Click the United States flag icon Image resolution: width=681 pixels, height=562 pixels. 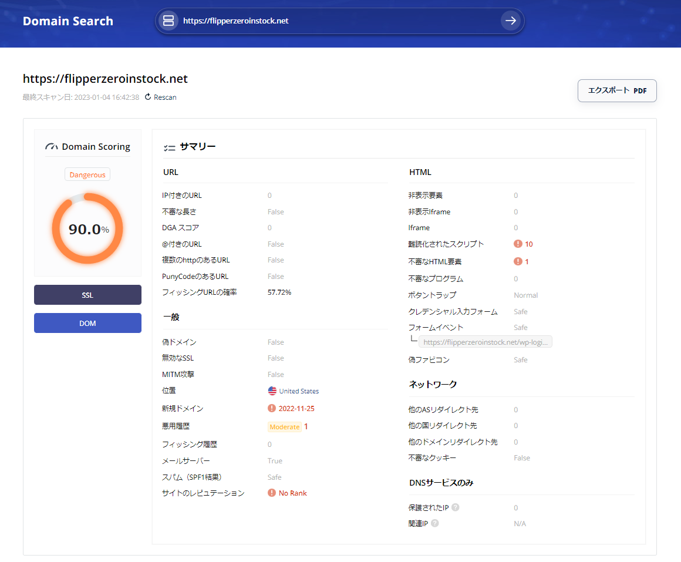pos(272,391)
